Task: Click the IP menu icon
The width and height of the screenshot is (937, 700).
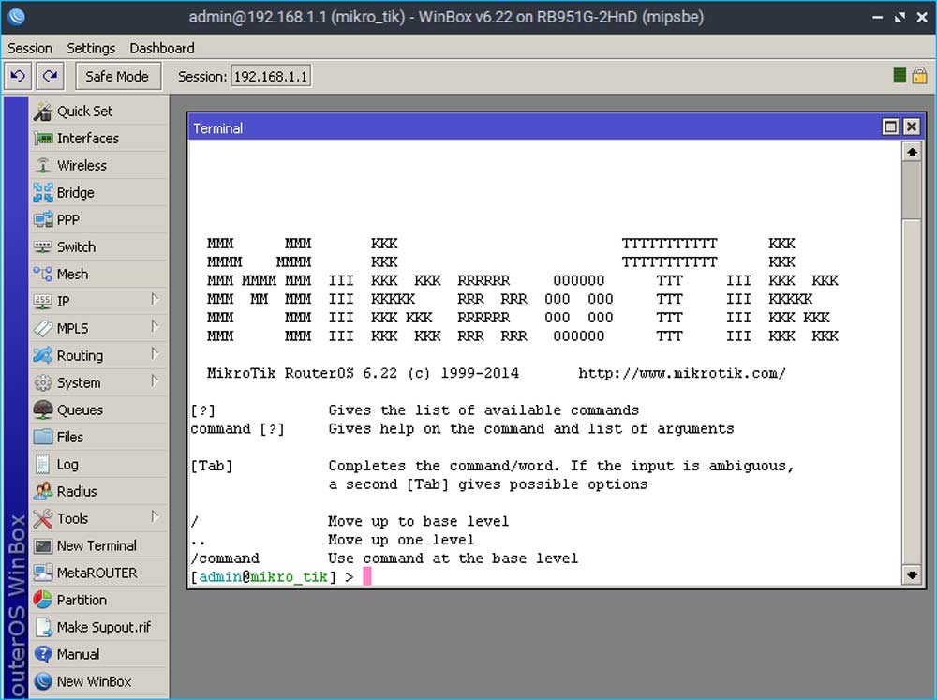Action: click(x=43, y=302)
